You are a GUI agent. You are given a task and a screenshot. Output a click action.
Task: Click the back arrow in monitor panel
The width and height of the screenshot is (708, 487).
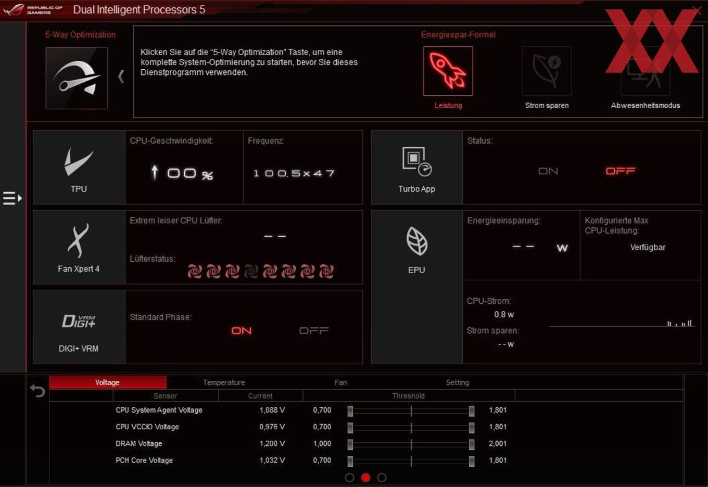[x=37, y=390]
